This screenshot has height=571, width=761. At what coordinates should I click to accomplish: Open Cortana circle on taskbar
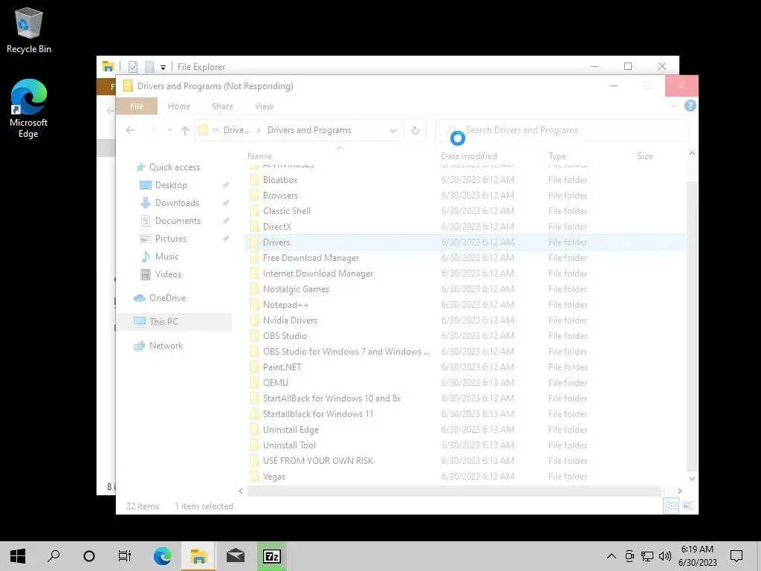tap(89, 556)
